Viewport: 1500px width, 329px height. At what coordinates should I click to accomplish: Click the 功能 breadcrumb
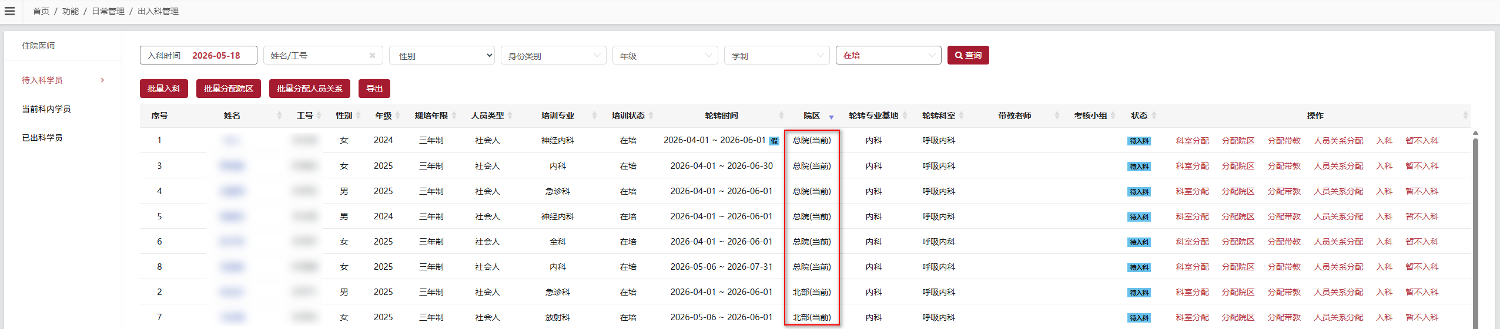click(x=71, y=11)
